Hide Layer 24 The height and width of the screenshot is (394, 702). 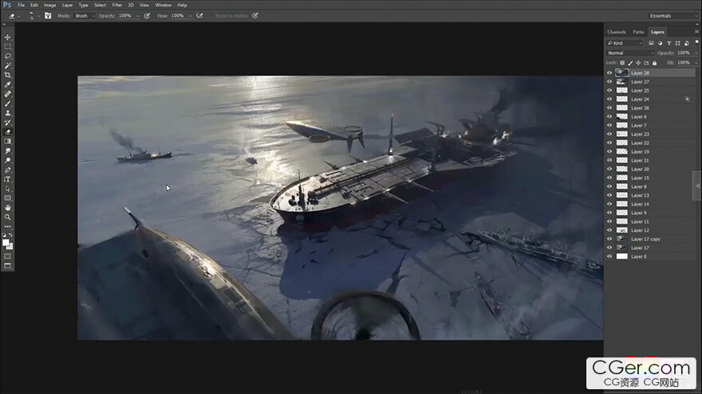coord(609,99)
